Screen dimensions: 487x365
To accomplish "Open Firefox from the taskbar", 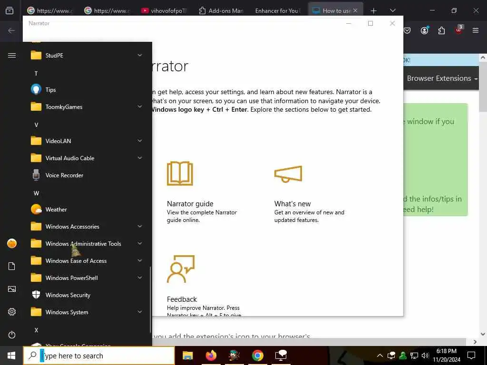I will point(211,355).
